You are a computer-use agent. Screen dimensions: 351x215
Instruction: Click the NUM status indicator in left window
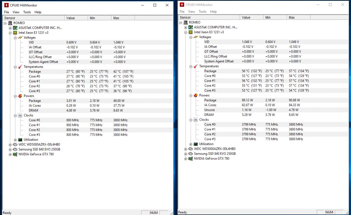[154, 213]
